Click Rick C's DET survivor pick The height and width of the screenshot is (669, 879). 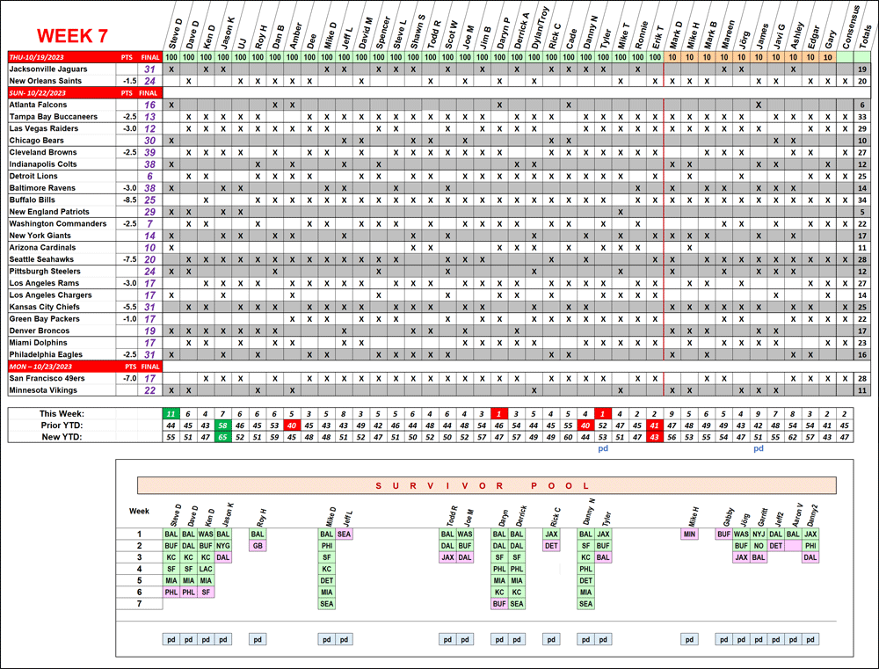pyautogui.click(x=551, y=545)
